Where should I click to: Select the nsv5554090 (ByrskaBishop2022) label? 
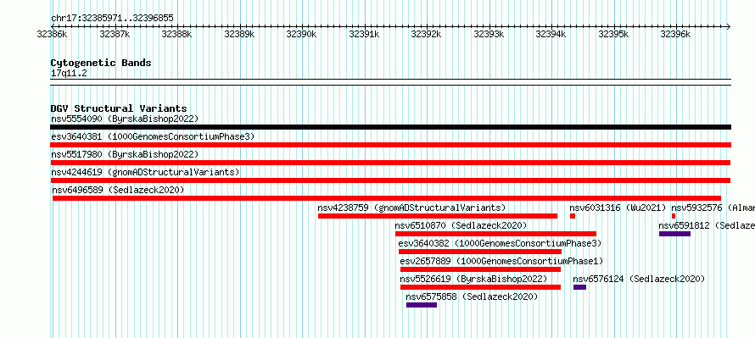[x=125, y=119]
